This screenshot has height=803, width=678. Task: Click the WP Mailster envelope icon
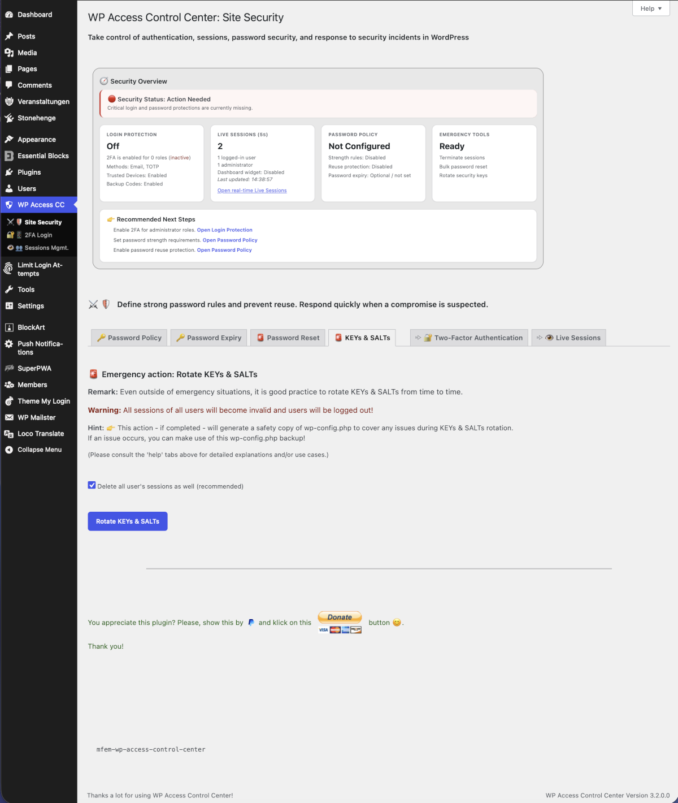point(8,417)
